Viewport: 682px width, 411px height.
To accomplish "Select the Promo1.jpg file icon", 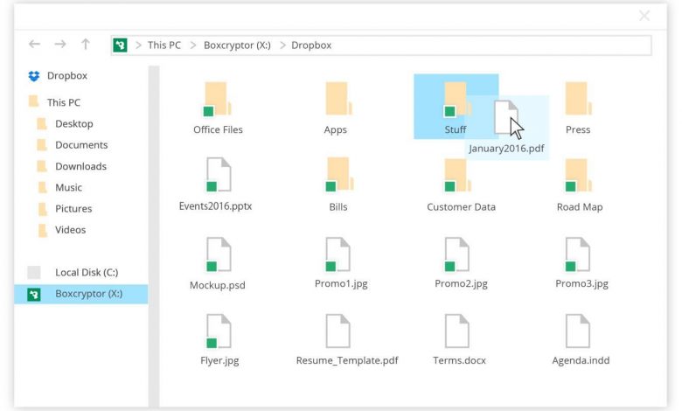I will (x=338, y=254).
